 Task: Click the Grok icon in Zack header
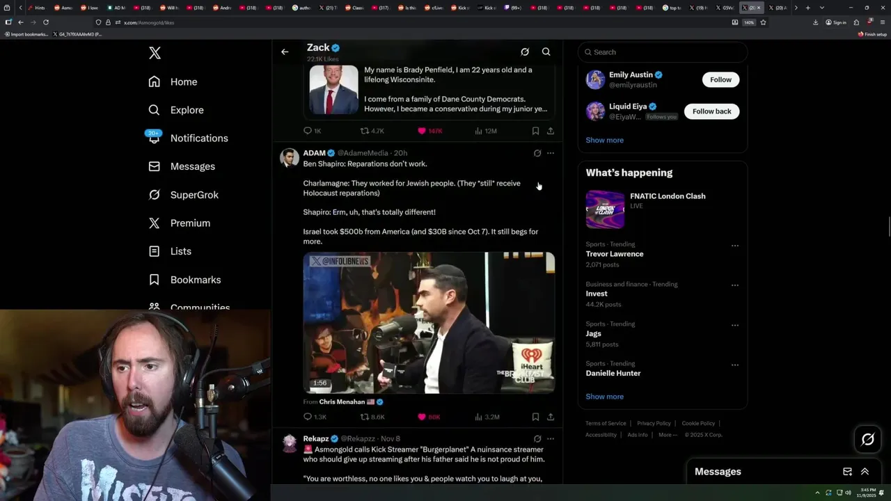[x=525, y=51]
